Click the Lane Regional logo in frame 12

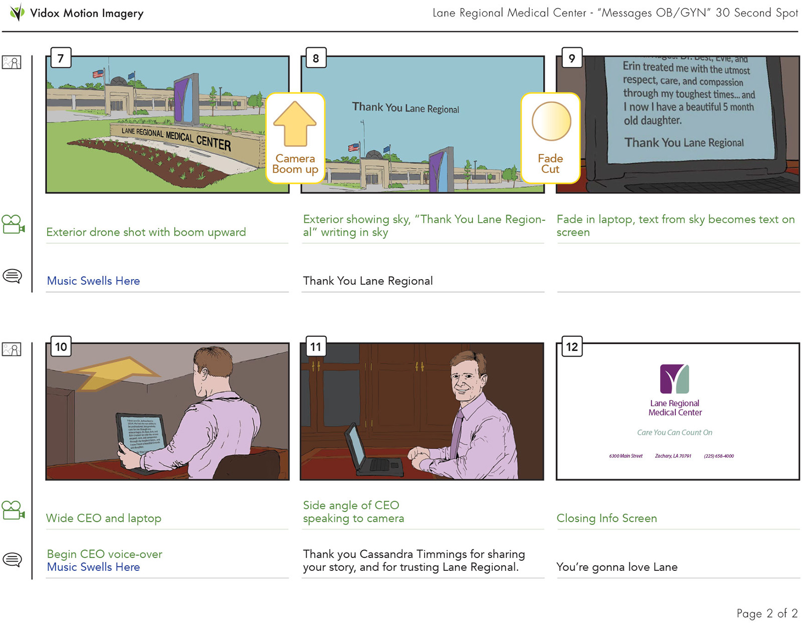675,379
